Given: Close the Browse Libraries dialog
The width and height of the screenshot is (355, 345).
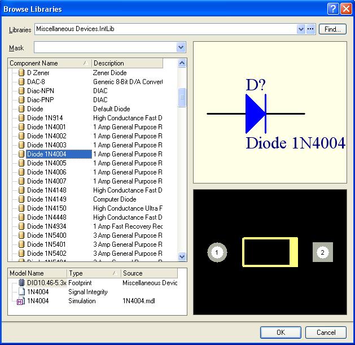Looking at the screenshot, I should tap(347, 9).
